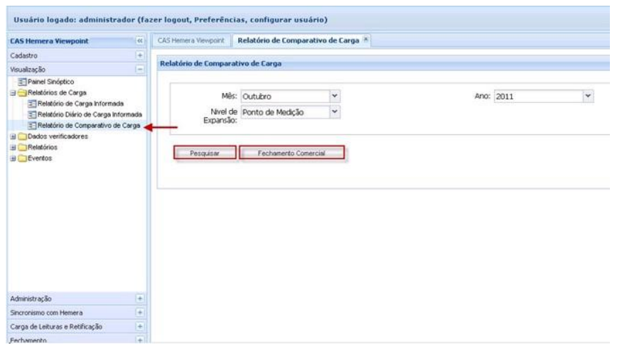The image size is (617, 348).
Task: Click the Fechamento Comercial button
Action: 291,154
